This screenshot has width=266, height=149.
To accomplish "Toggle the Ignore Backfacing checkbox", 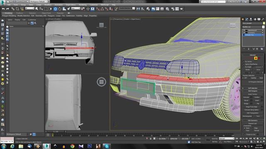I will click(244, 64).
